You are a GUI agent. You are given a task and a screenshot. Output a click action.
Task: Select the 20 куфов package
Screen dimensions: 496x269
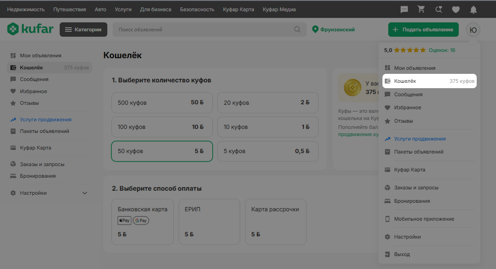pyautogui.click(x=268, y=102)
